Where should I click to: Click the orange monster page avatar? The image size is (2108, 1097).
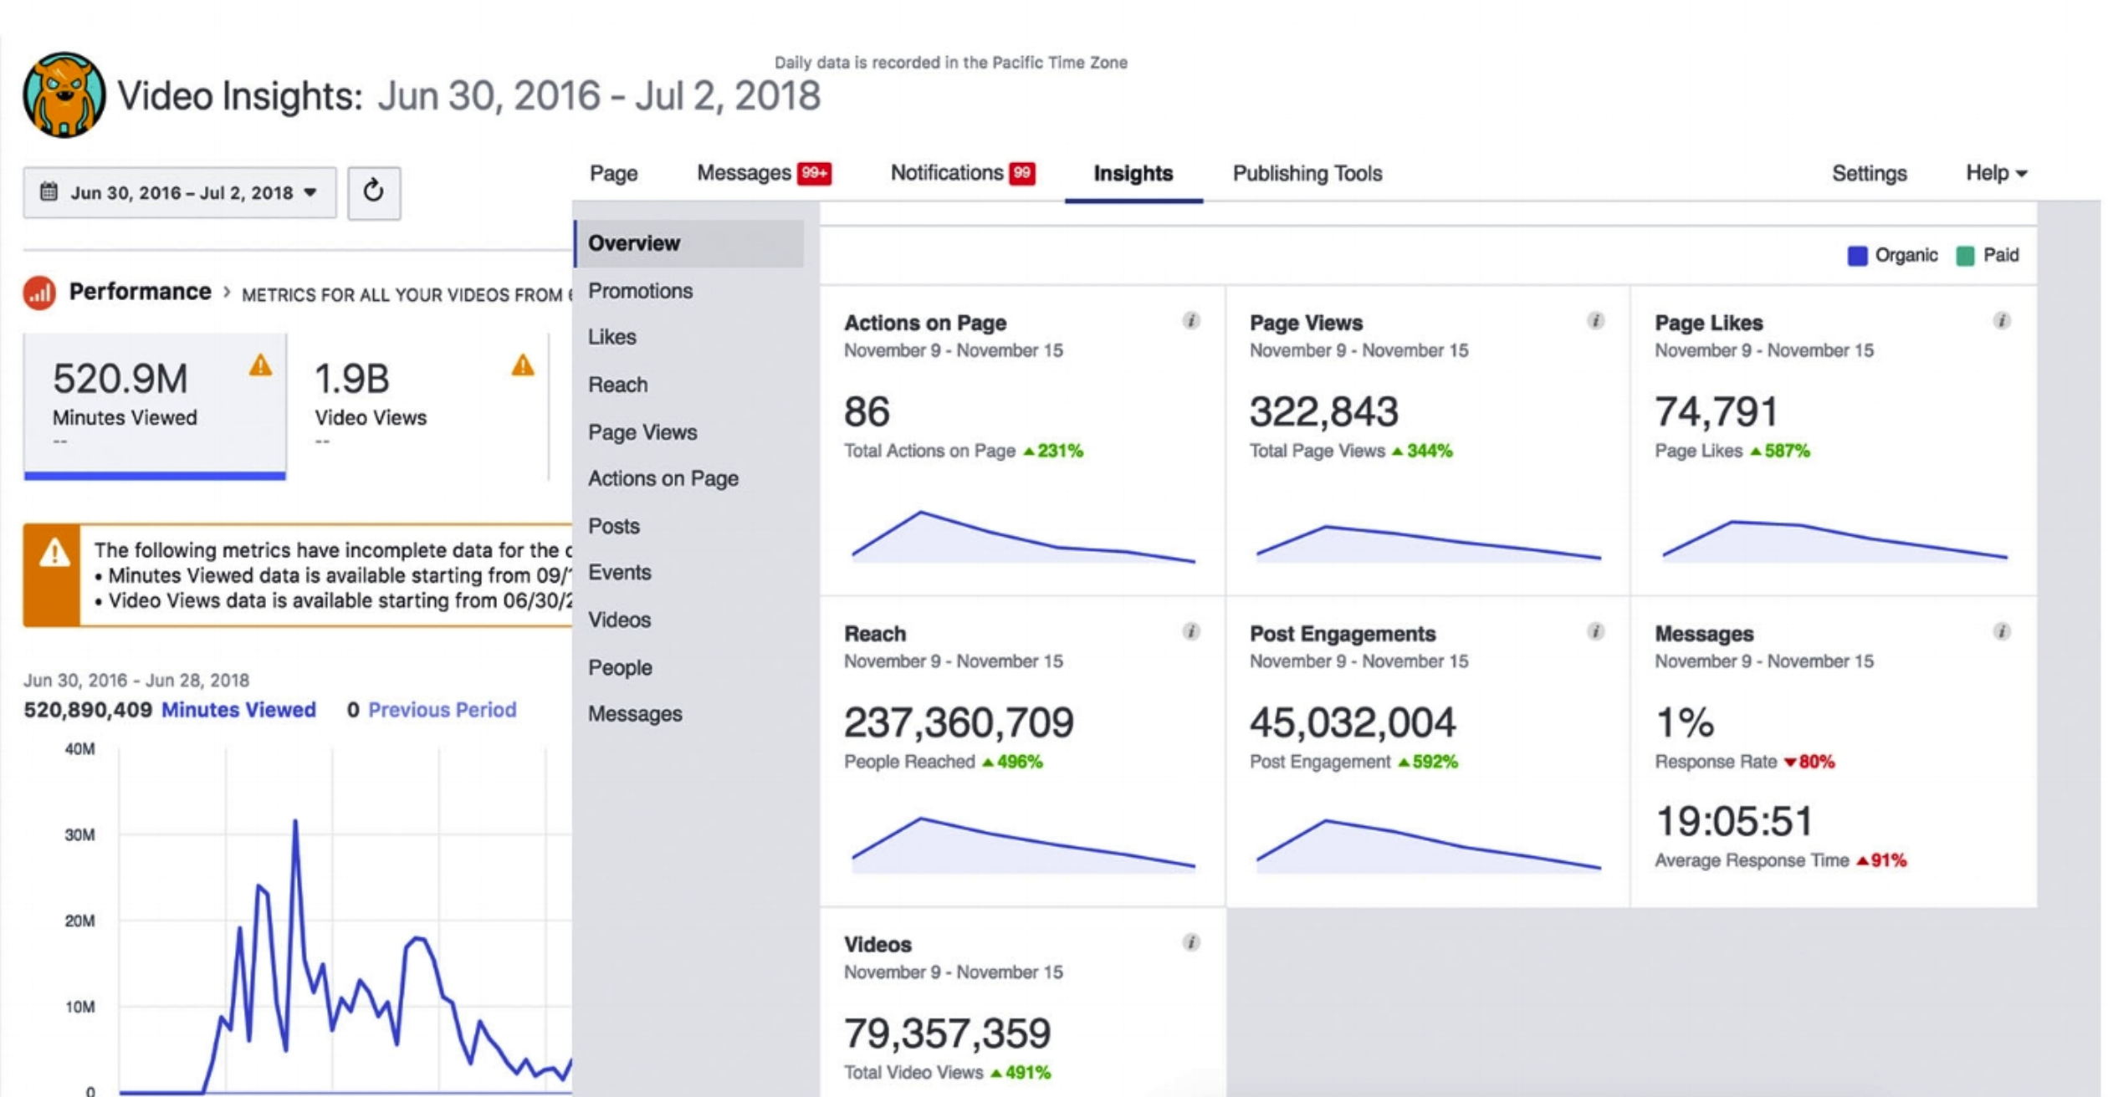(64, 94)
